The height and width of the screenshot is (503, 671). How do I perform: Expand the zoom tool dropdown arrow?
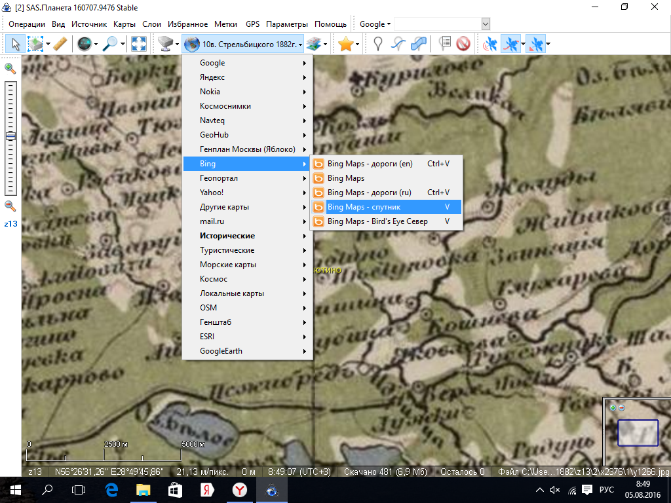[123, 44]
